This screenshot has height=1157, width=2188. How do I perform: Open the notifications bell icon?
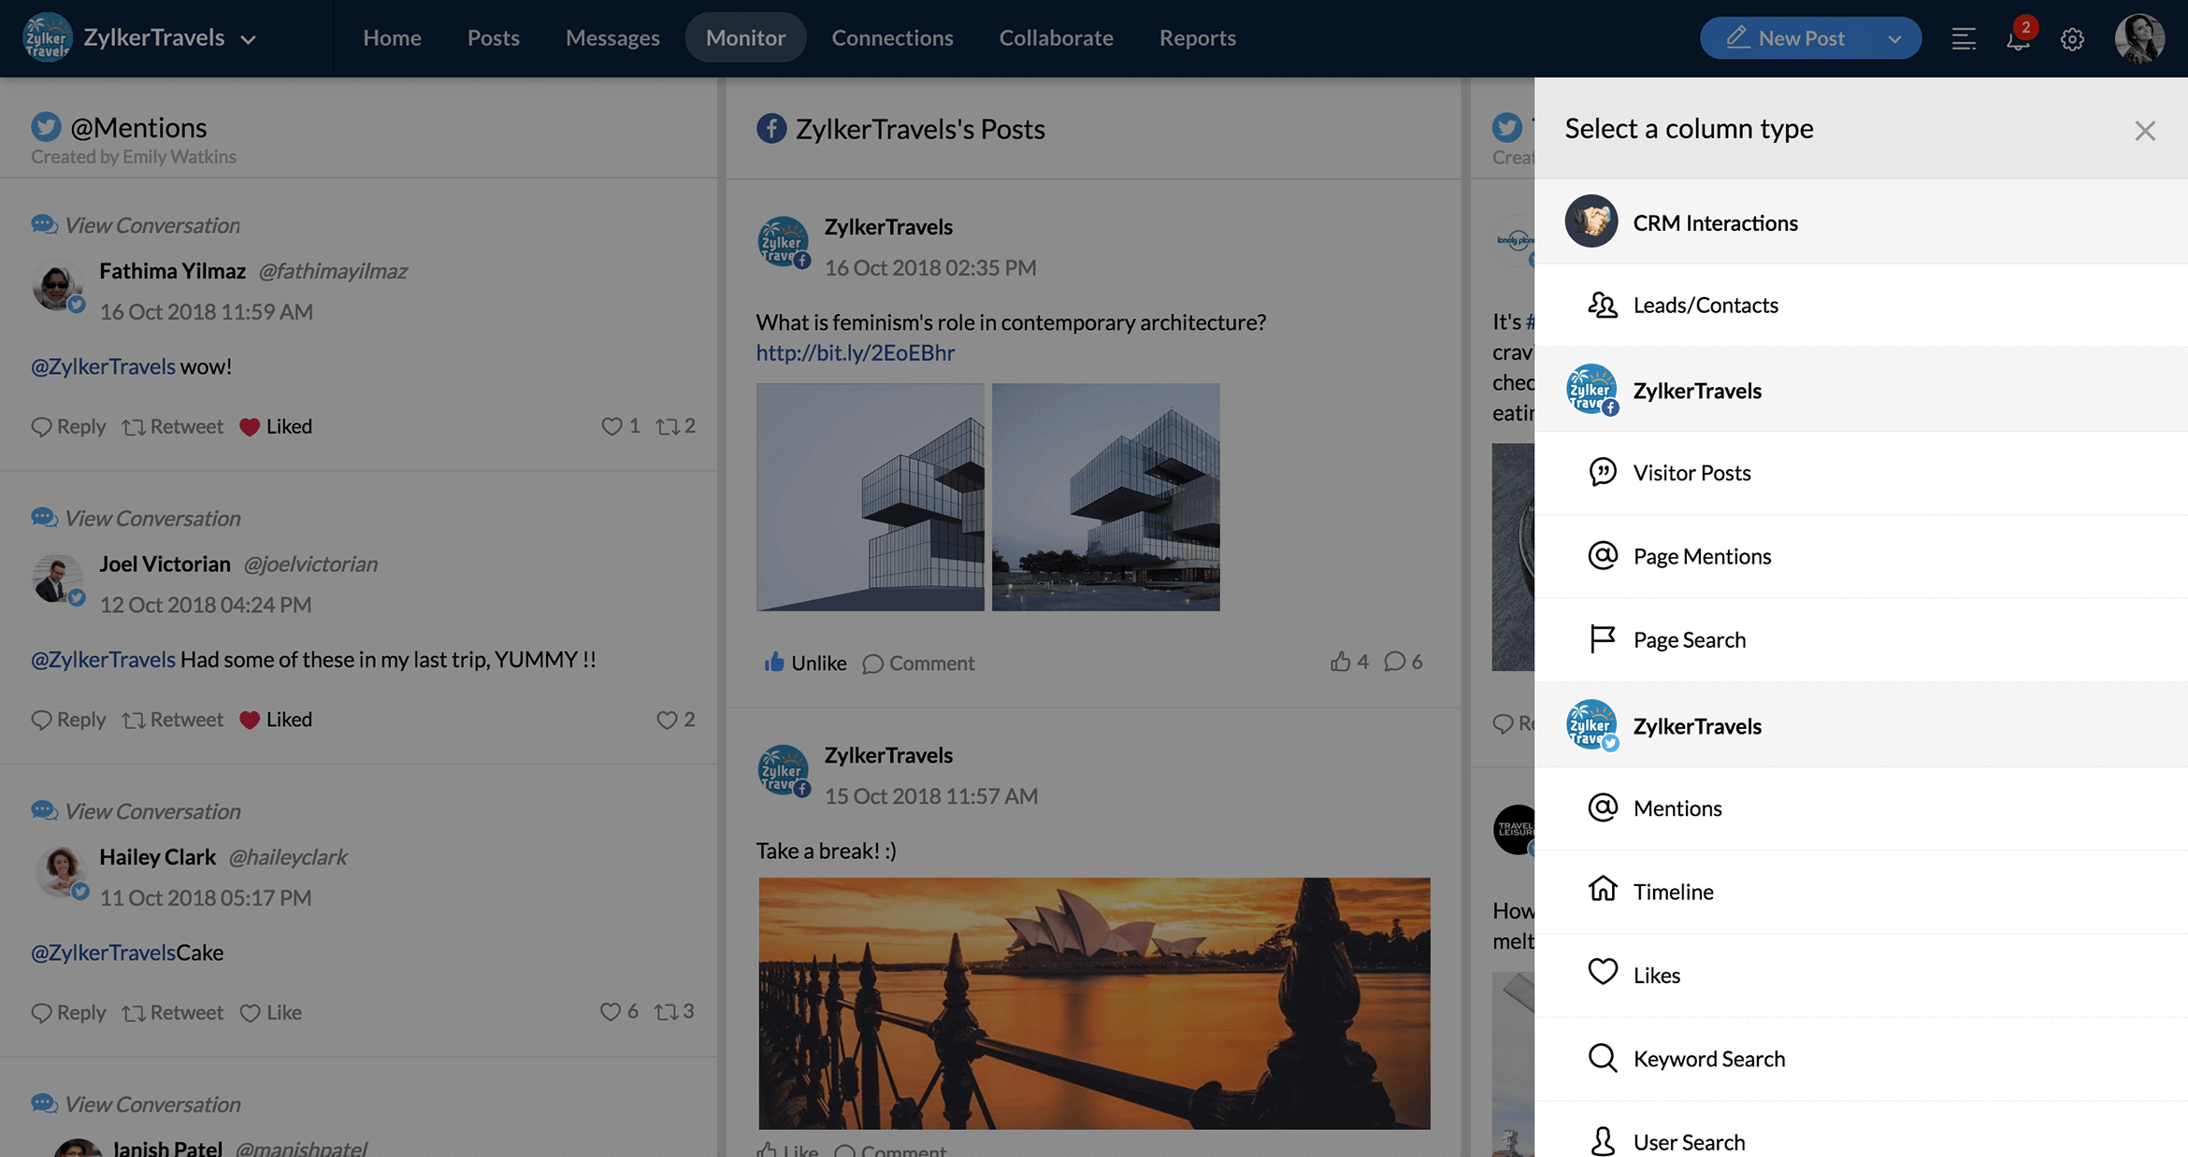pyautogui.click(x=2018, y=38)
